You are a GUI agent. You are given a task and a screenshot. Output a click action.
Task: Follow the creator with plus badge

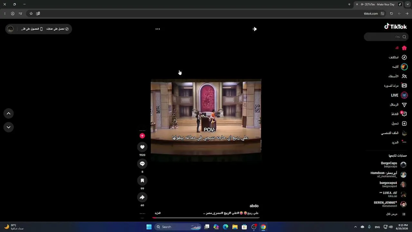[x=142, y=136]
